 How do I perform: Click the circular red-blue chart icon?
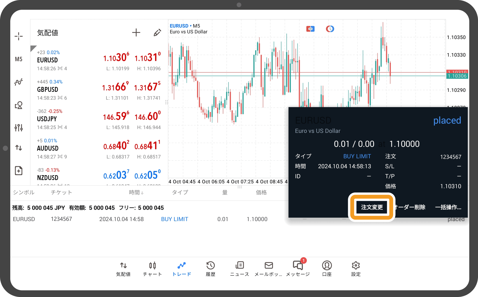(x=330, y=29)
